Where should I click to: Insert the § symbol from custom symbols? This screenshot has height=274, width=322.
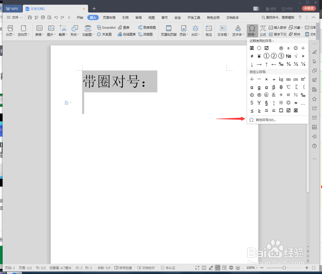[266, 103]
